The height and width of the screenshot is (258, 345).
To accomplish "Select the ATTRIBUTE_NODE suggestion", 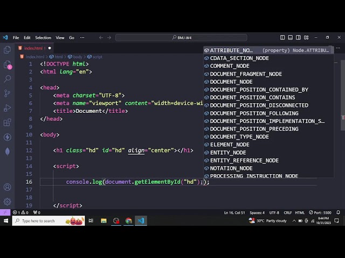I will (268, 50).
